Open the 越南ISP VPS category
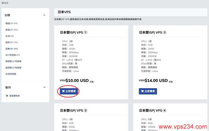Screen dimensions: 209x131 pyautogui.click(x=11, y=42)
